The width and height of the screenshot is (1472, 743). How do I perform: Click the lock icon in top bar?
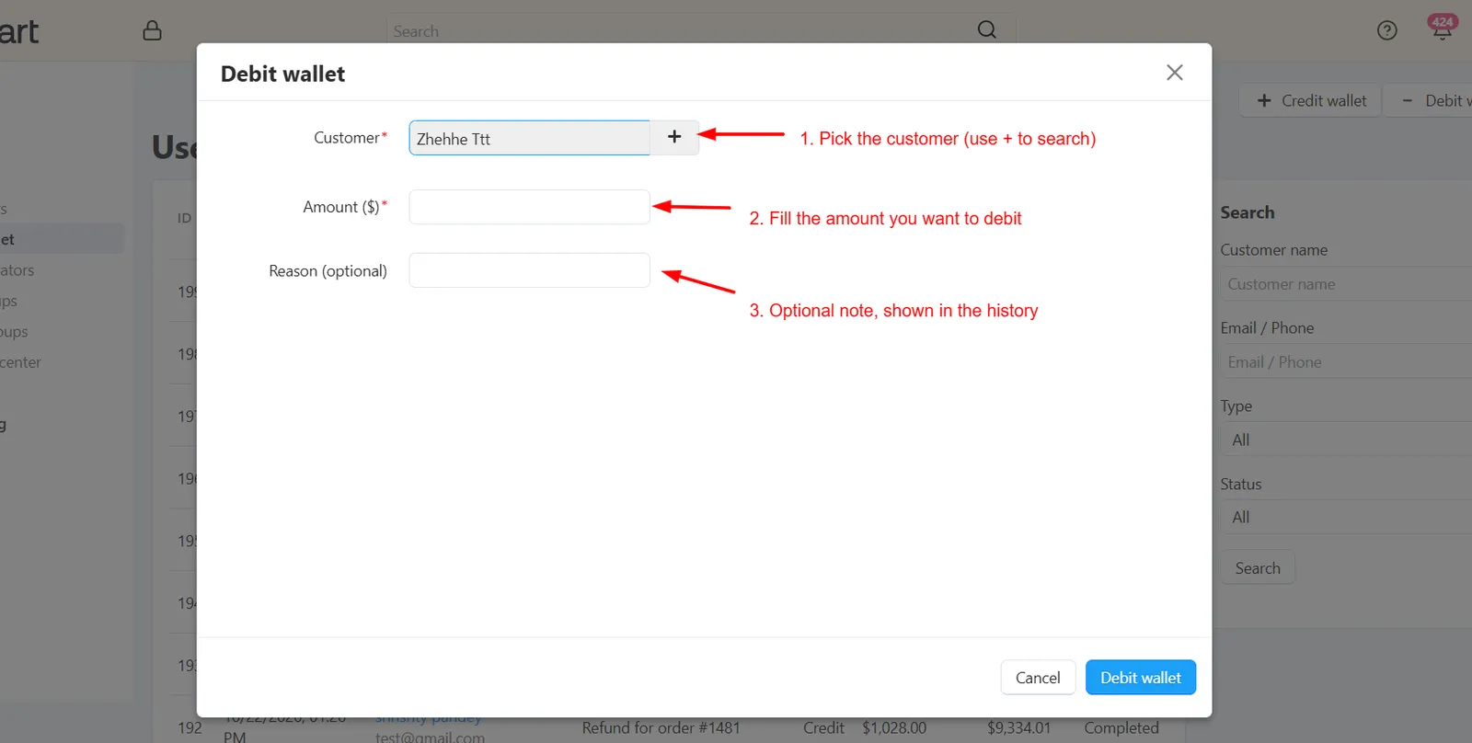tap(153, 30)
